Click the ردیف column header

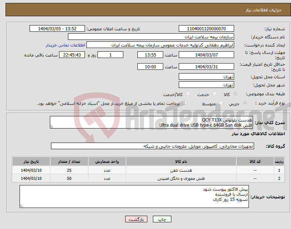click(x=279, y=161)
